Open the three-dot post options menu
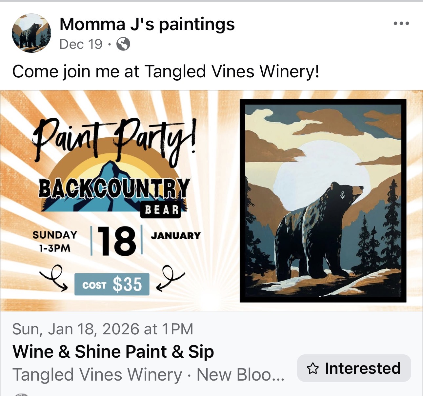The height and width of the screenshot is (396, 423). [401, 23]
